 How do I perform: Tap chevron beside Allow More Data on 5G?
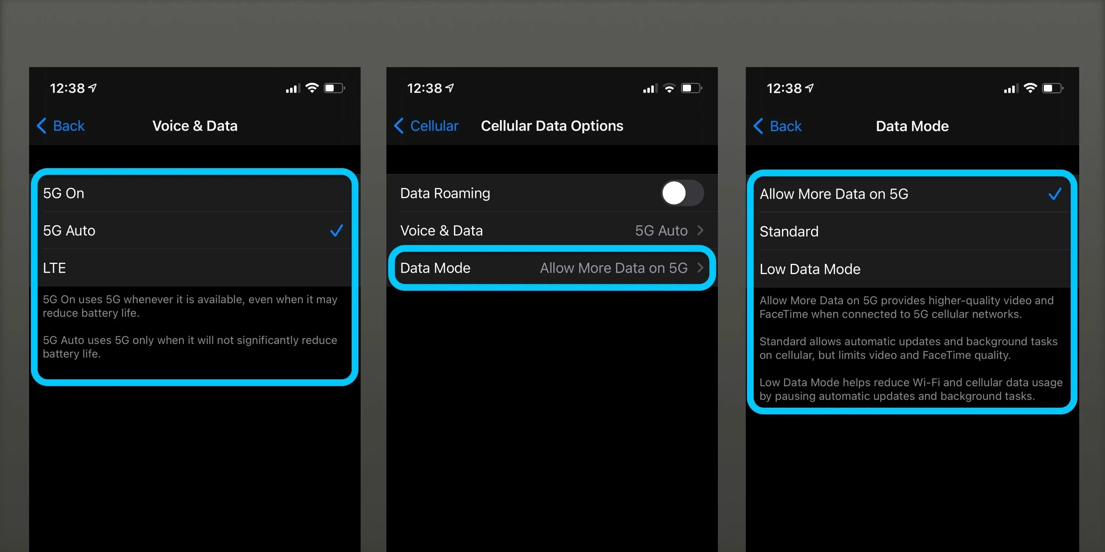pyautogui.click(x=701, y=268)
